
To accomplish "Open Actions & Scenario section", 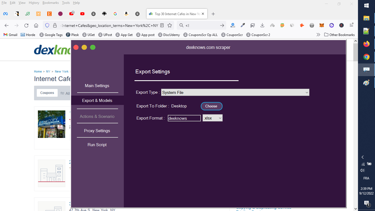I will [97, 116].
